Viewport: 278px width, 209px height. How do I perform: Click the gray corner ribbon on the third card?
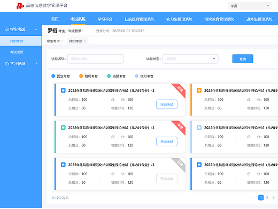[x=180, y=163]
